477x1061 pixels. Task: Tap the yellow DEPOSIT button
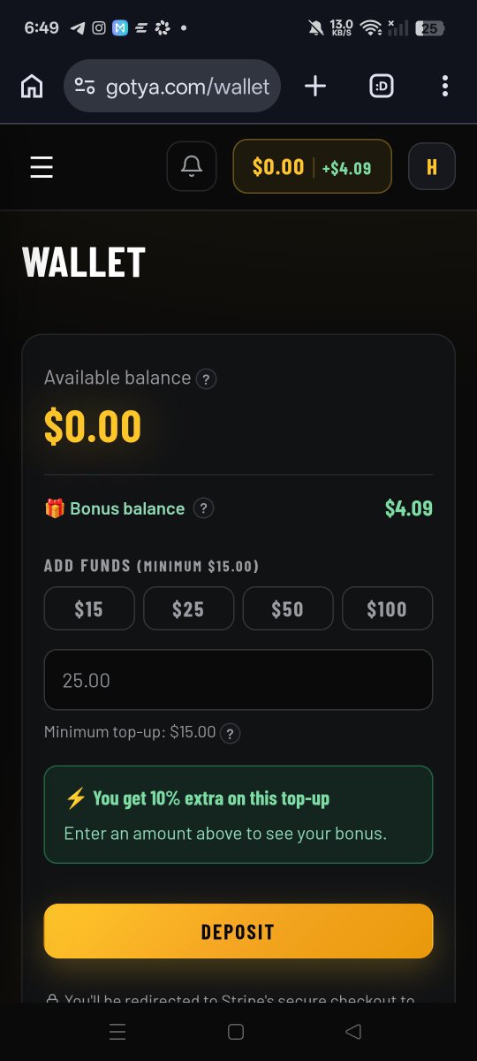238,931
